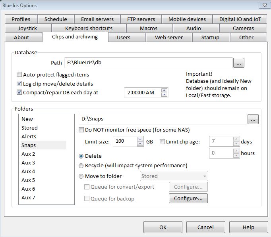Click the clip age hours value field
This screenshot has height=237, width=271.
tap(221, 153)
